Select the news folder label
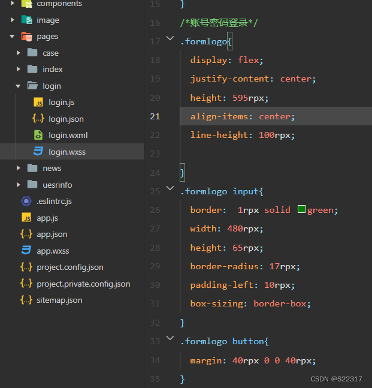Viewport: 372px width, 388px height. pos(52,169)
